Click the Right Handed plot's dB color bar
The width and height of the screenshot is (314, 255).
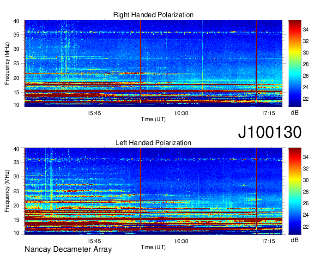295,63
